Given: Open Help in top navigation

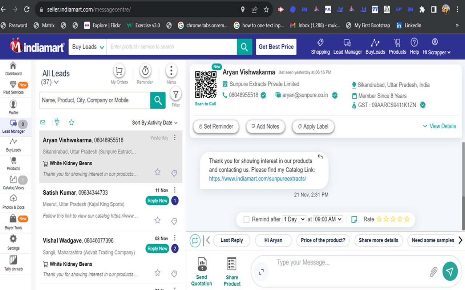Looking at the screenshot, I should pos(415,47).
